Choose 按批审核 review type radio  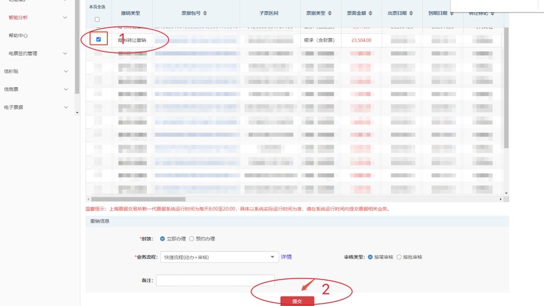tap(399, 257)
